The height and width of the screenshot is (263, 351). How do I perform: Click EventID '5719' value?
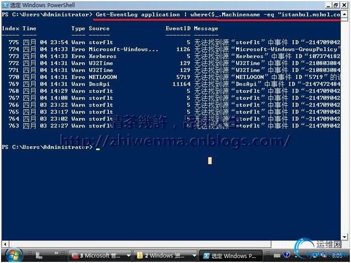click(x=183, y=77)
